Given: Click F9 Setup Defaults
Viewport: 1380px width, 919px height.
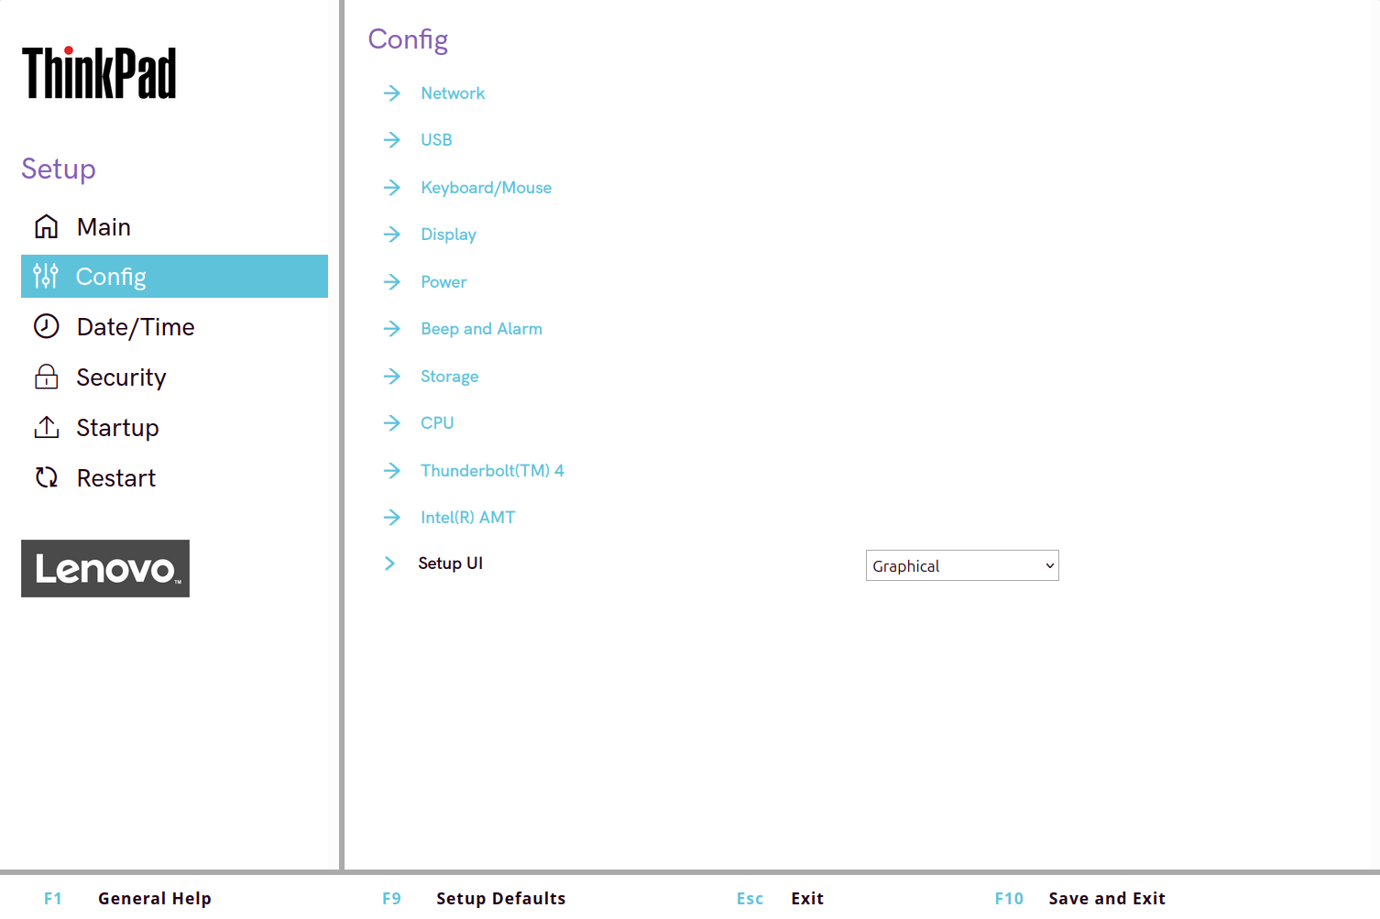Looking at the screenshot, I should pos(474,899).
